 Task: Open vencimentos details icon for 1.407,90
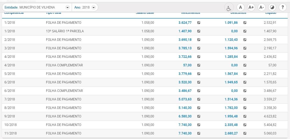(x=199, y=31)
